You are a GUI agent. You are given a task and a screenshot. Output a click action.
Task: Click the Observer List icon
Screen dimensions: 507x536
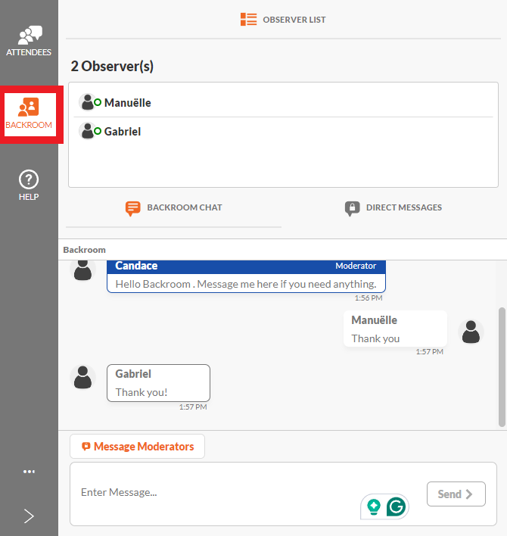(x=248, y=20)
